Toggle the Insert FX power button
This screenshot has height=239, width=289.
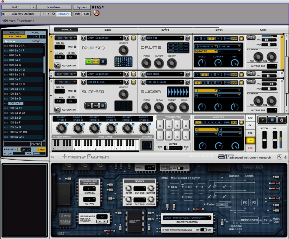pos(241,122)
